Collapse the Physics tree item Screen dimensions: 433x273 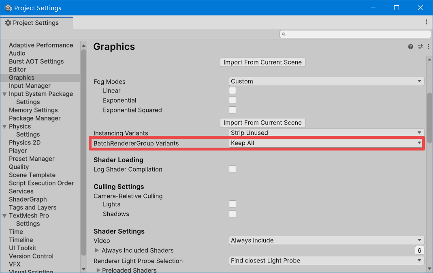[4, 127]
